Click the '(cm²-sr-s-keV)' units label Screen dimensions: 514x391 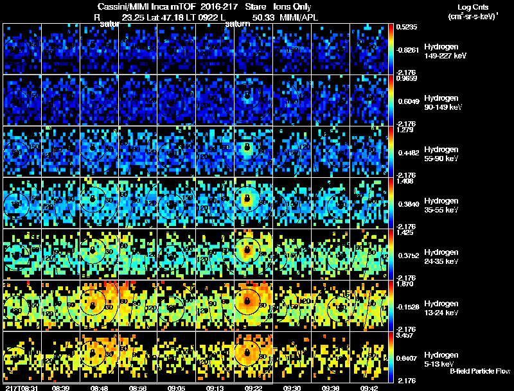point(472,16)
